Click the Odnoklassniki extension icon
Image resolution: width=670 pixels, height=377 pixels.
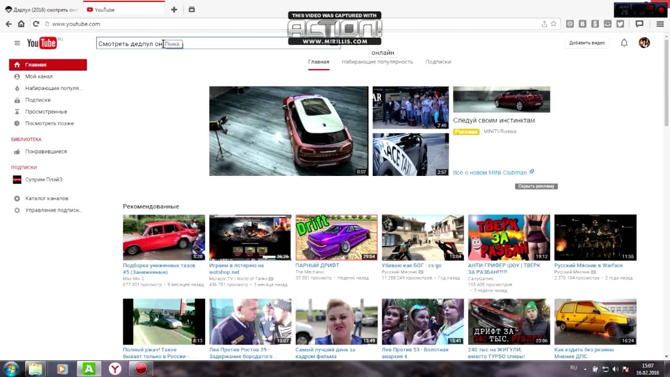point(595,24)
